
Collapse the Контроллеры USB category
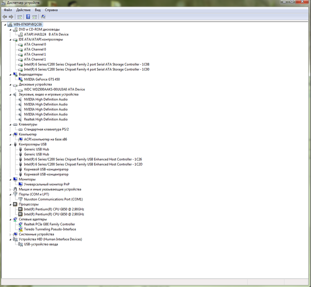tap(10, 144)
